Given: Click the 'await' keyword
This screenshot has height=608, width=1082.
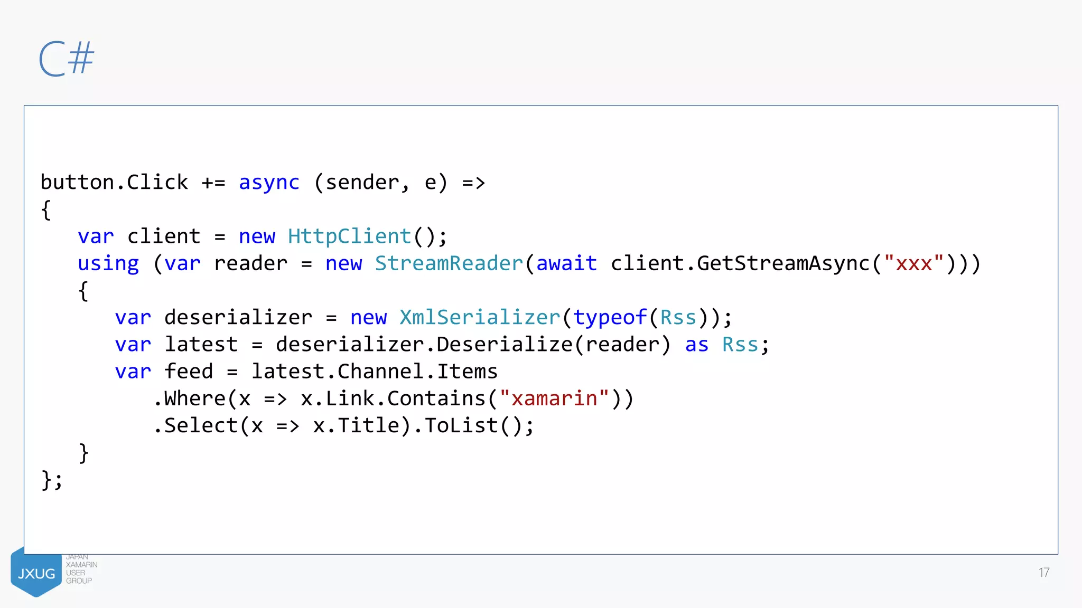Looking at the screenshot, I should point(566,263).
